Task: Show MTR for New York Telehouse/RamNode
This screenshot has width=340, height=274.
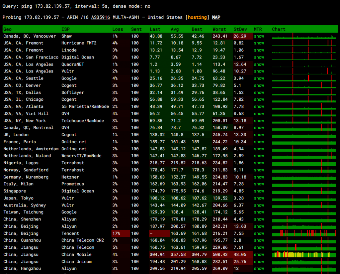Action: click(259, 121)
